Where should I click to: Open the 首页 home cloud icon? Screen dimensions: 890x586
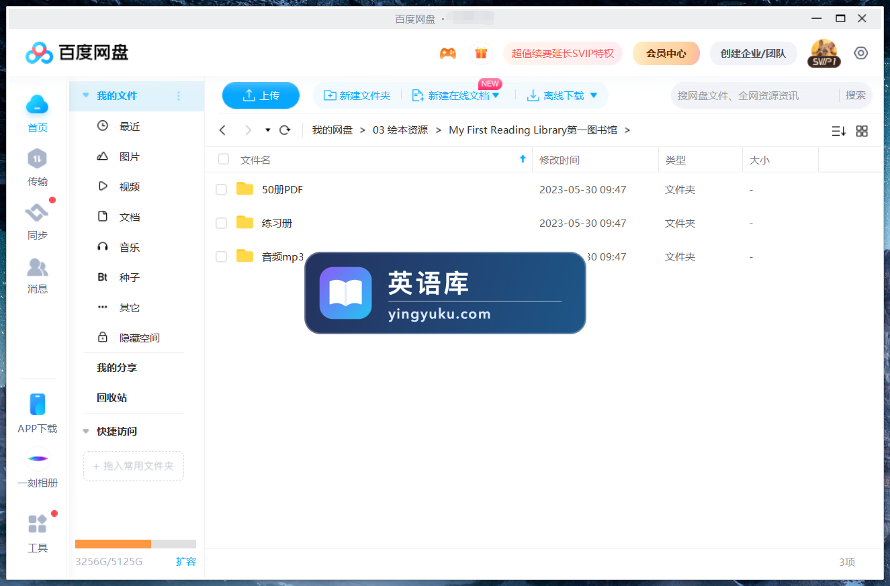tap(38, 104)
